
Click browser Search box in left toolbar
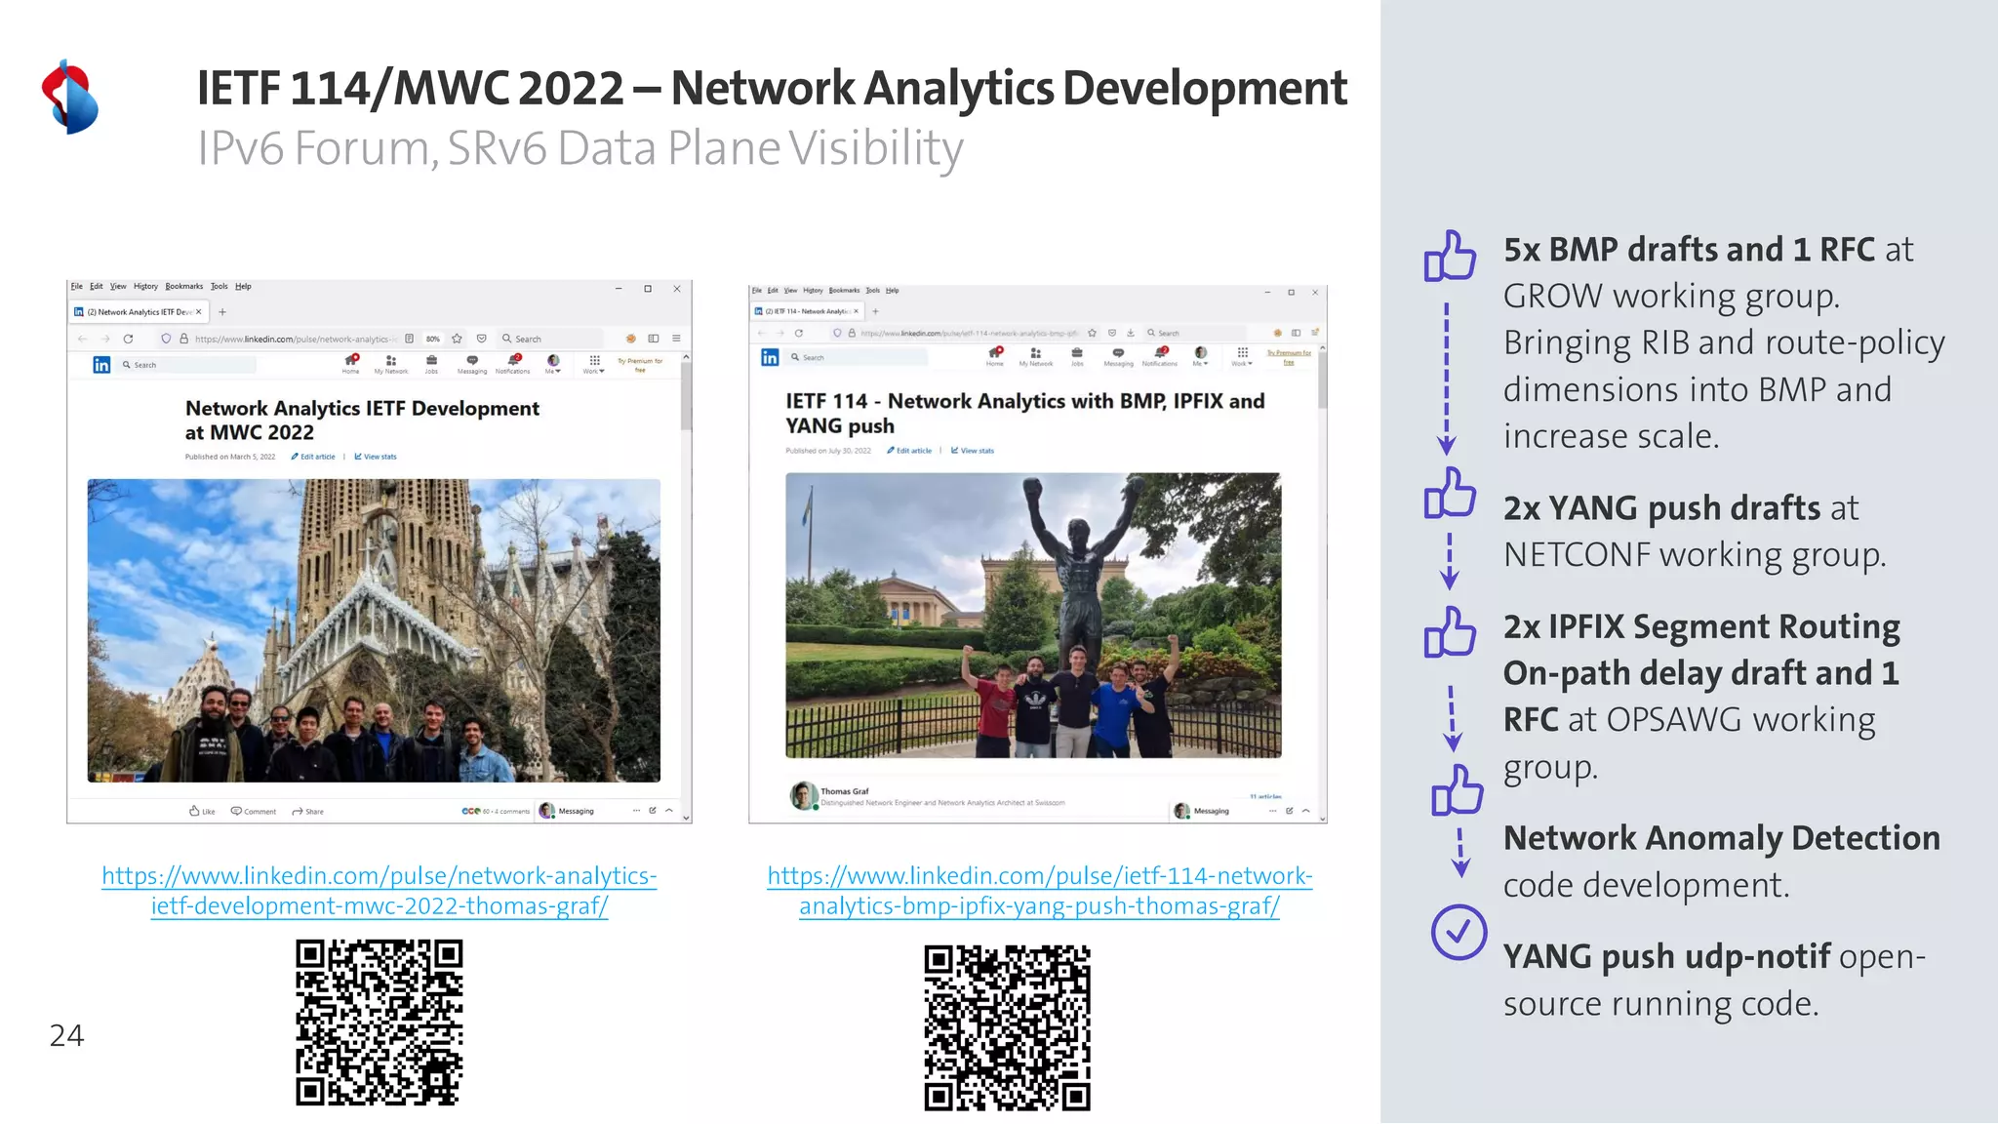[550, 339]
